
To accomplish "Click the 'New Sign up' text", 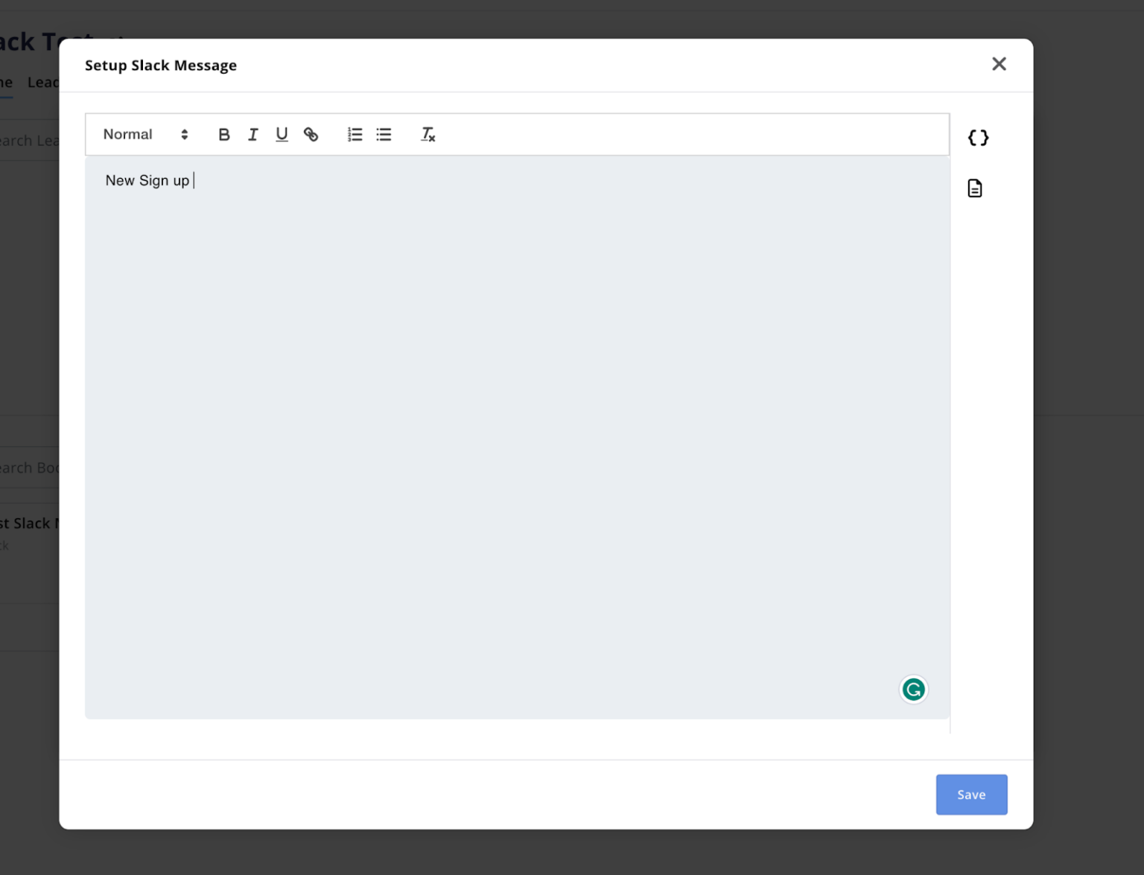I will click(x=147, y=181).
